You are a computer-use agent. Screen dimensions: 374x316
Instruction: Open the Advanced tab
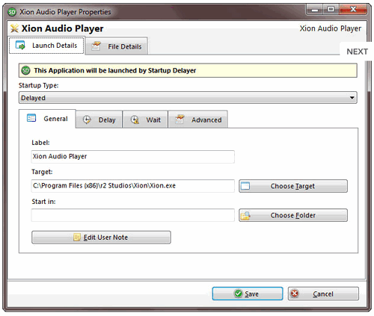point(198,120)
